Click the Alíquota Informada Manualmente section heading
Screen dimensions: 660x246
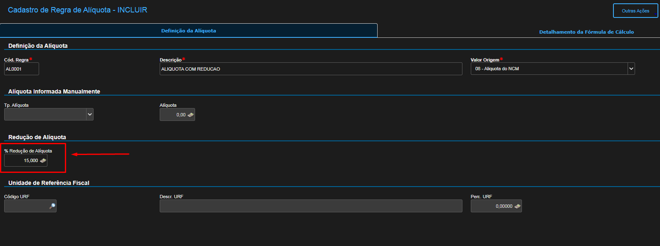tap(54, 91)
